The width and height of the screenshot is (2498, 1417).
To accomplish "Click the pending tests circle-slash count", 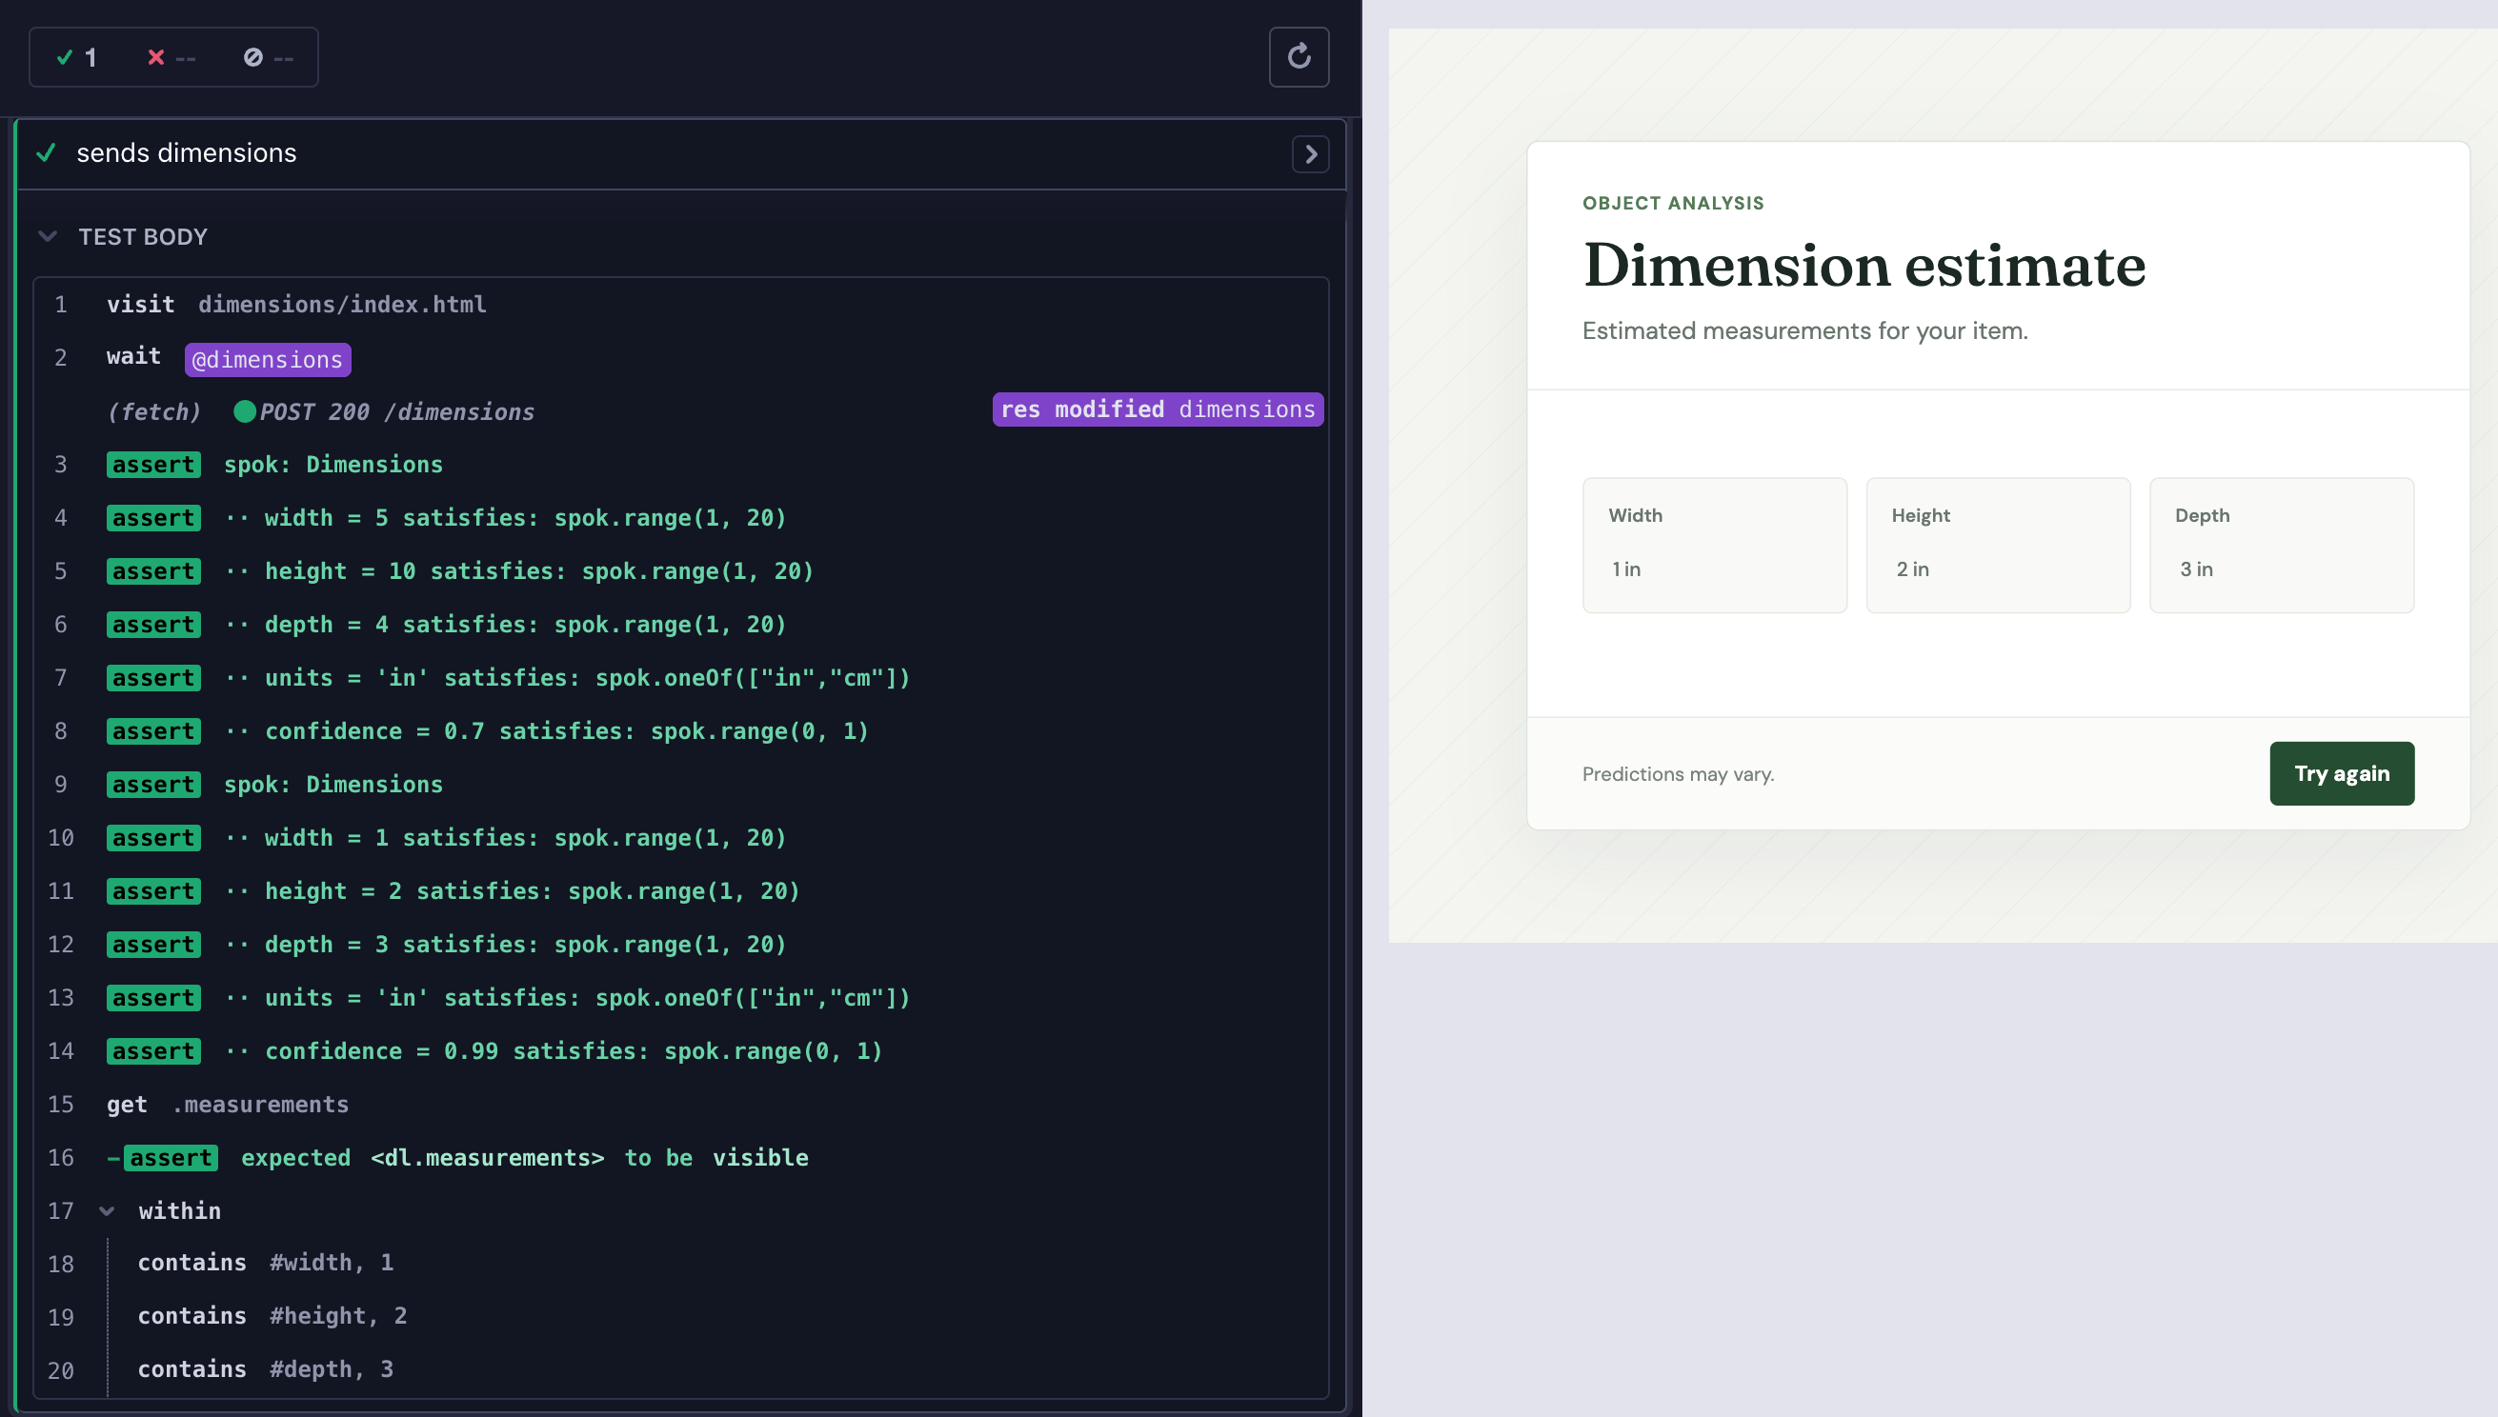I will click(x=268, y=57).
